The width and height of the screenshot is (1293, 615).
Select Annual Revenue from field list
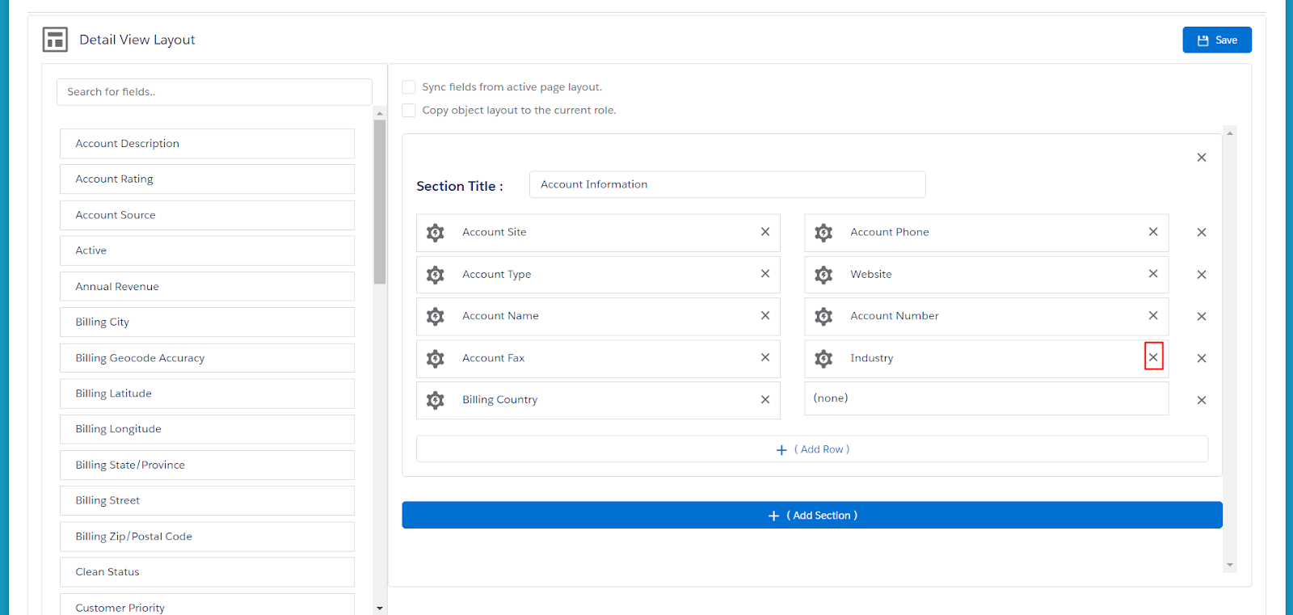click(207, 287)
